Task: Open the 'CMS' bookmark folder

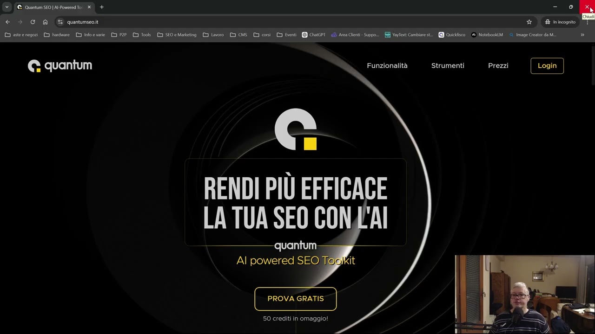Action: tap(238, 35)
